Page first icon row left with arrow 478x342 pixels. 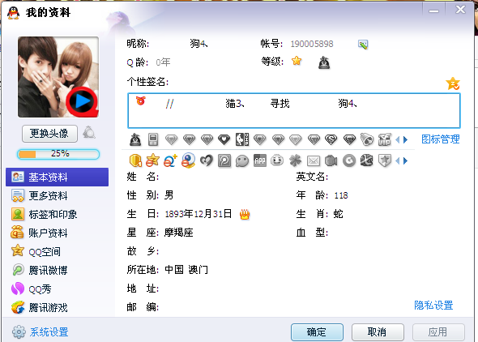tap(398, 140)
